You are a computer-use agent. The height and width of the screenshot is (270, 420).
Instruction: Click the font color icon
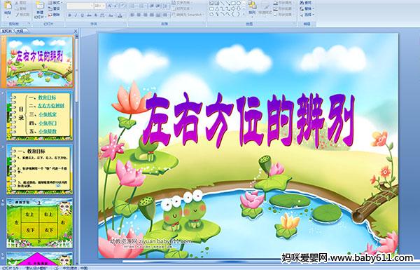pyautogui.click(x=120, y=15)
